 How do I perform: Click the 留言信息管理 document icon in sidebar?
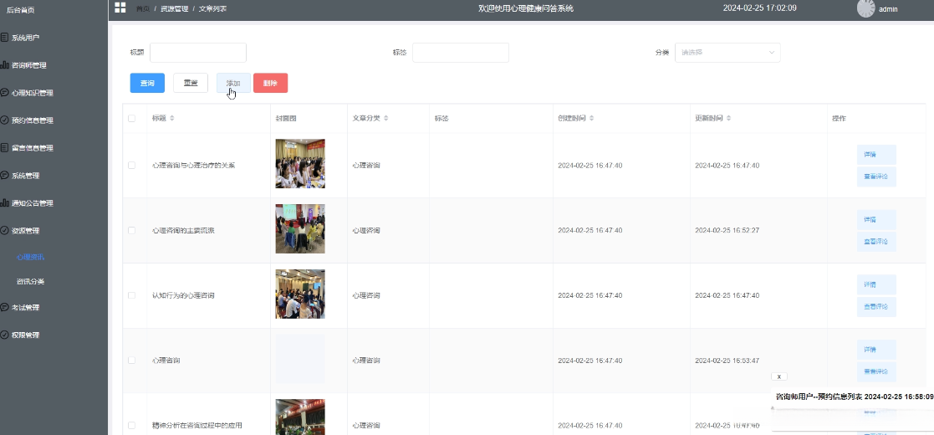tap(4, 148)
